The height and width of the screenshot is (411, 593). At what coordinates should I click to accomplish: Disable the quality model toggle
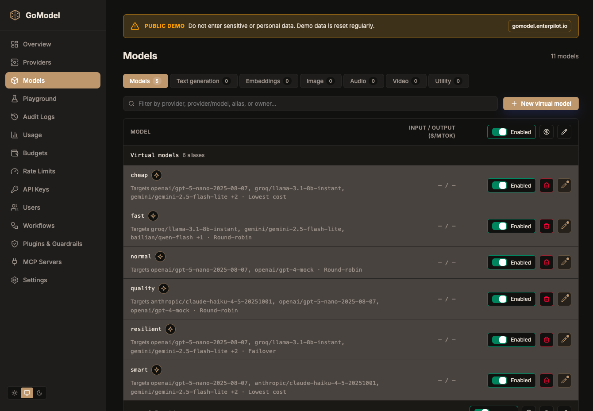tap(512, 299)
